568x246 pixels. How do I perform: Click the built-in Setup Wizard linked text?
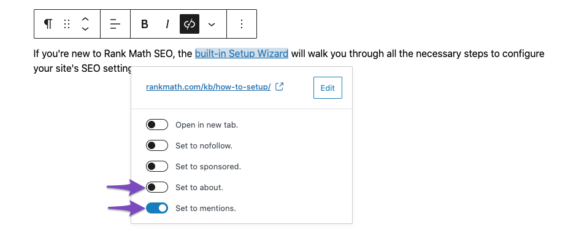(x=242, y=54)
